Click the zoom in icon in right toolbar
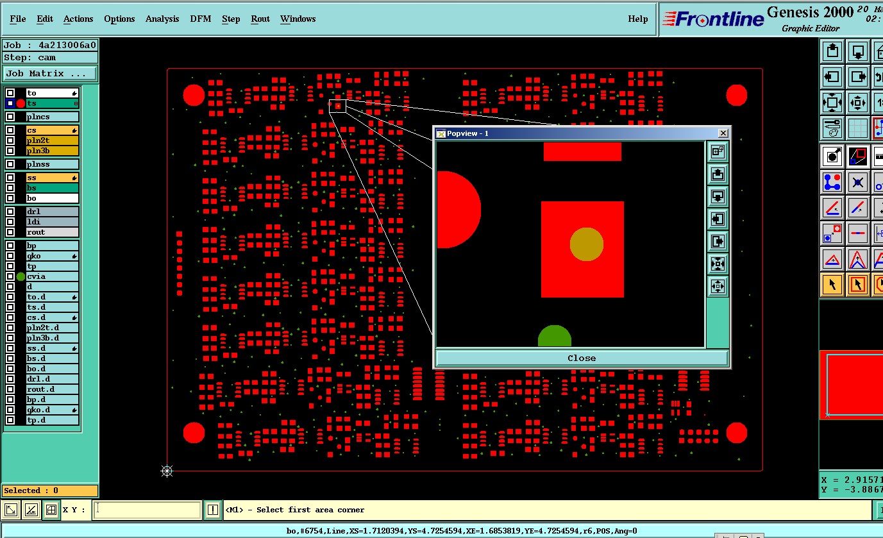 click(832, 103)
